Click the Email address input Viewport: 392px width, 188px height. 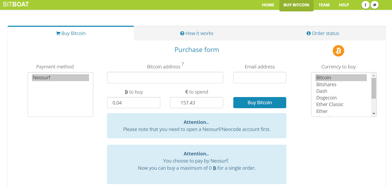(260, 78)
